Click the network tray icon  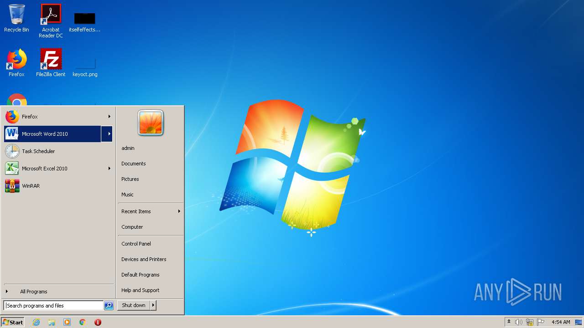[x=530, y=322]
